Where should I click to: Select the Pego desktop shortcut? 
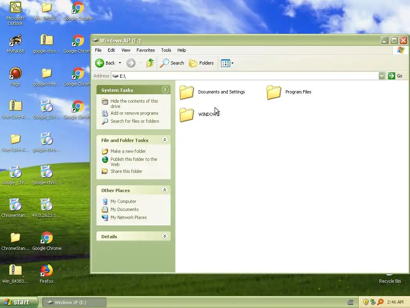(15, 77)
